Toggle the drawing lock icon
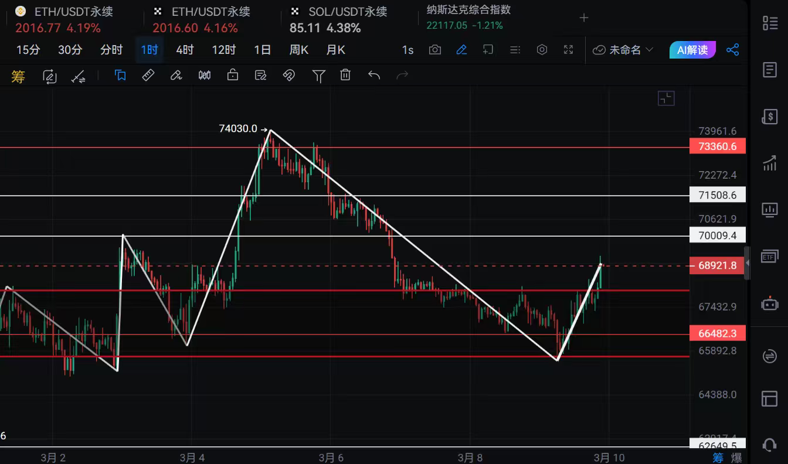 [233, 75]
